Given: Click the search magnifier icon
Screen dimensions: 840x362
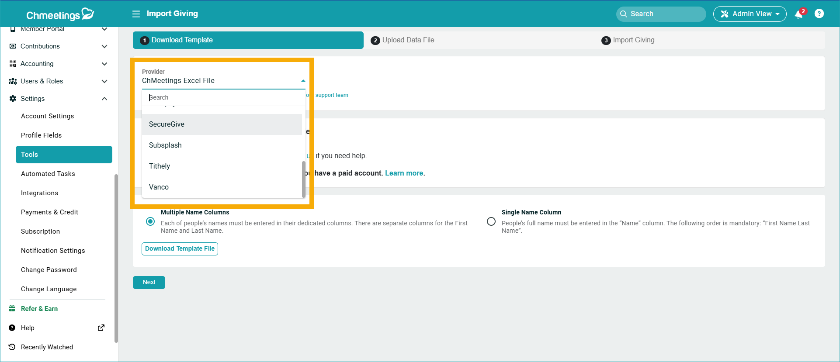Looking at the screenshot, I should [x=624, y=14].
